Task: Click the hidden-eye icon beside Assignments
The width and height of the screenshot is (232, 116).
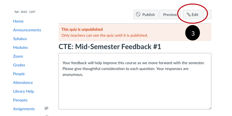Action: [46, 108]
